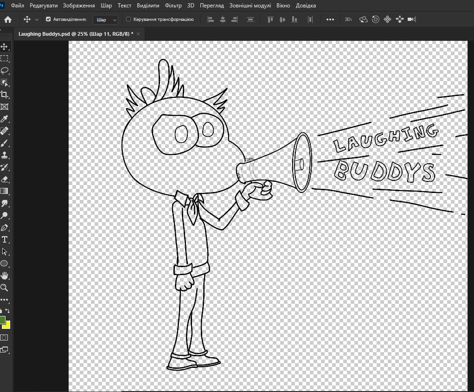This screenshot has height=392, width=474.
Task: Select the Crop tool
Action: coord(4,95)
